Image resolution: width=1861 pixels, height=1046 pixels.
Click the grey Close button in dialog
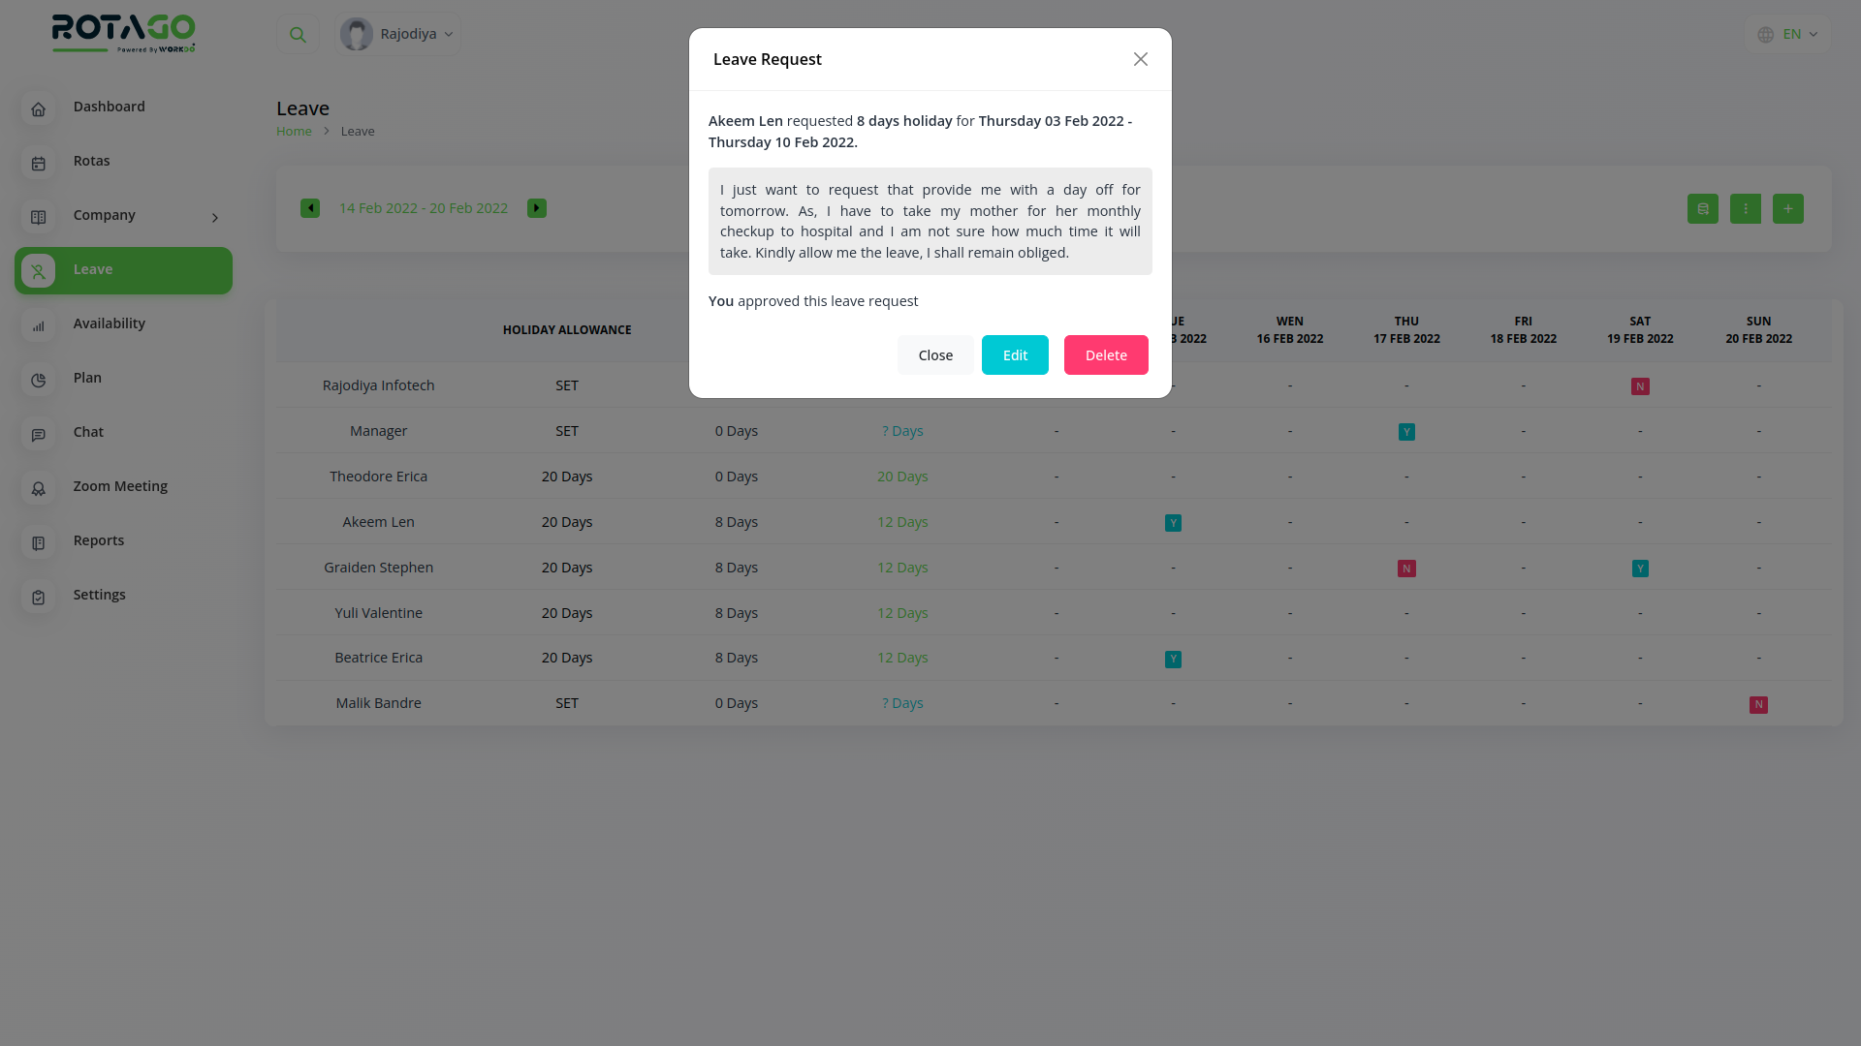tap(934, 355)
